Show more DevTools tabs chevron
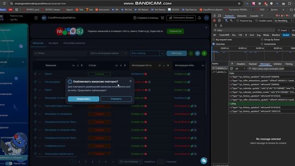295x166 pixels. tap(262, 16)
